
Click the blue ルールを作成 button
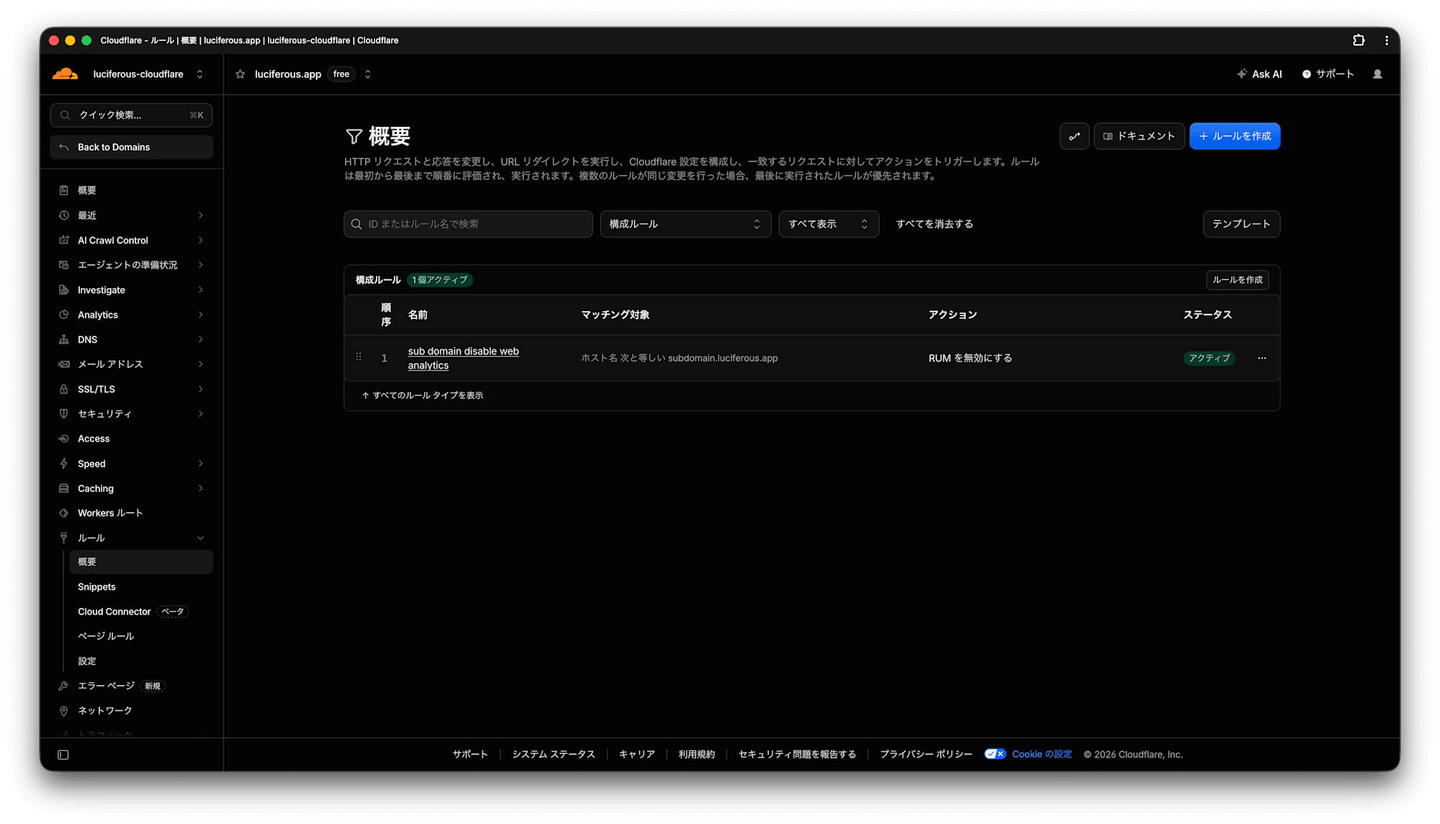[1235, 136]
